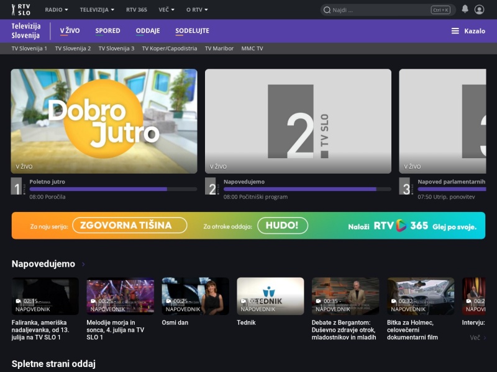Click the Napoved parlamentarnih progress bar
Screen dimensions: 497x372
pyautogui.click(x=452, y=189)
